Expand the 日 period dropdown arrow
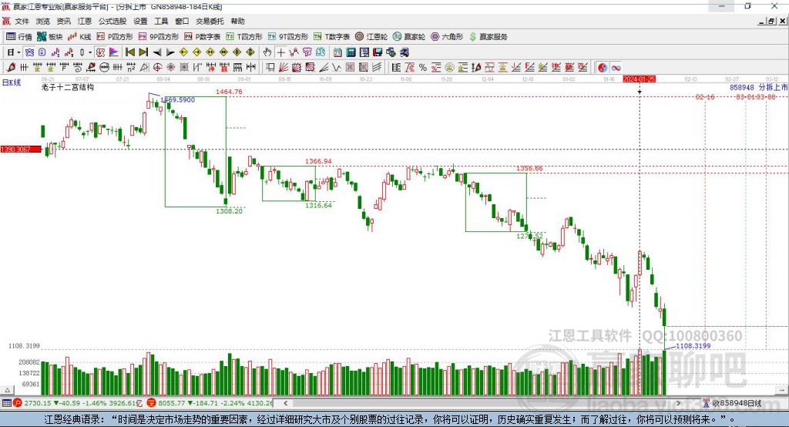Viewport: 789px width, 427px height. pos(18,52)
